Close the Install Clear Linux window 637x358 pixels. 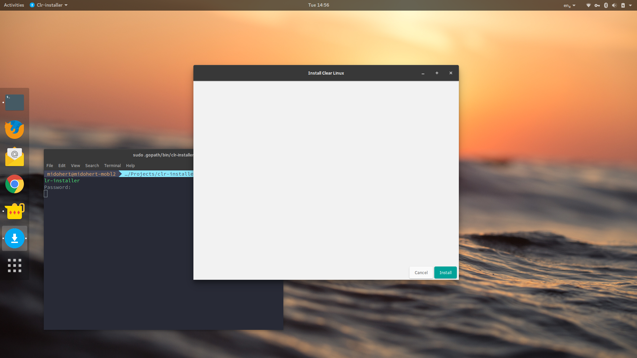tap(451, 73)
